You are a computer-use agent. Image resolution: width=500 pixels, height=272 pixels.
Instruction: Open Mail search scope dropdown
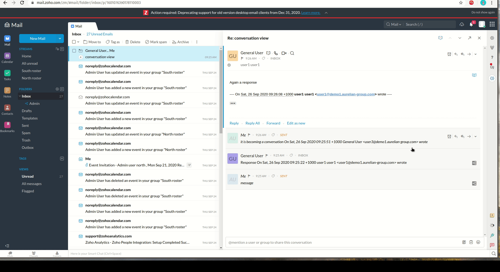click(x=393, y=24)
